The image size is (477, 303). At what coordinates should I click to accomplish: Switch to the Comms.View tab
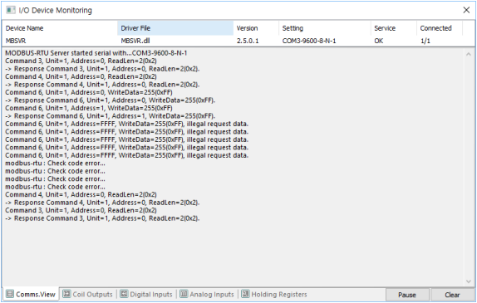31,294
